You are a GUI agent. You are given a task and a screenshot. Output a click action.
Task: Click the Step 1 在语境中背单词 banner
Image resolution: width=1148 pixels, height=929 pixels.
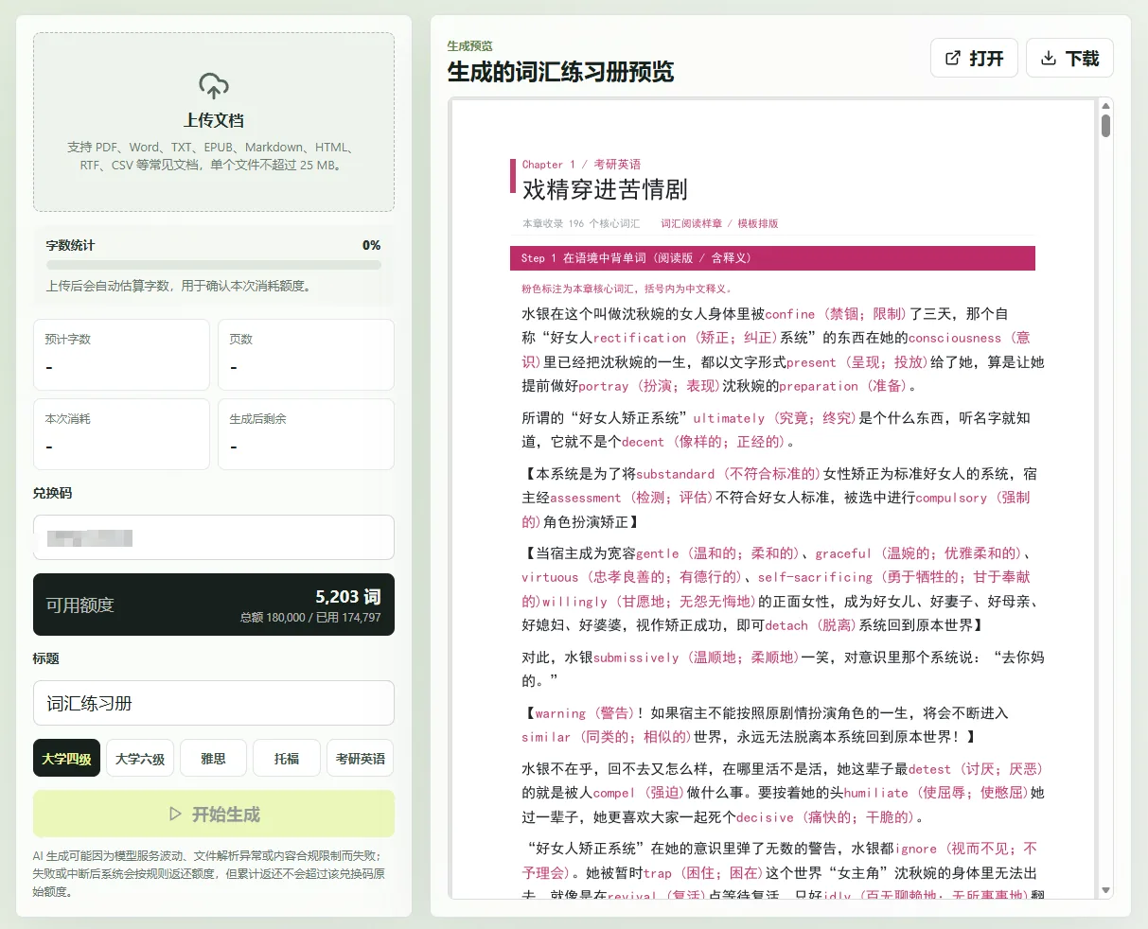[x=772, y=258]
